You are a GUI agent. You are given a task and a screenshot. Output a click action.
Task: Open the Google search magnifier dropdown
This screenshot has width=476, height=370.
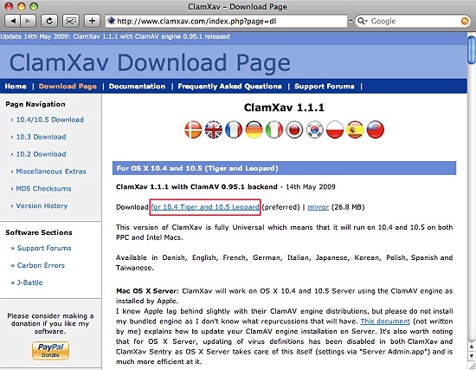pyautogui.click(x=363, y=21)
